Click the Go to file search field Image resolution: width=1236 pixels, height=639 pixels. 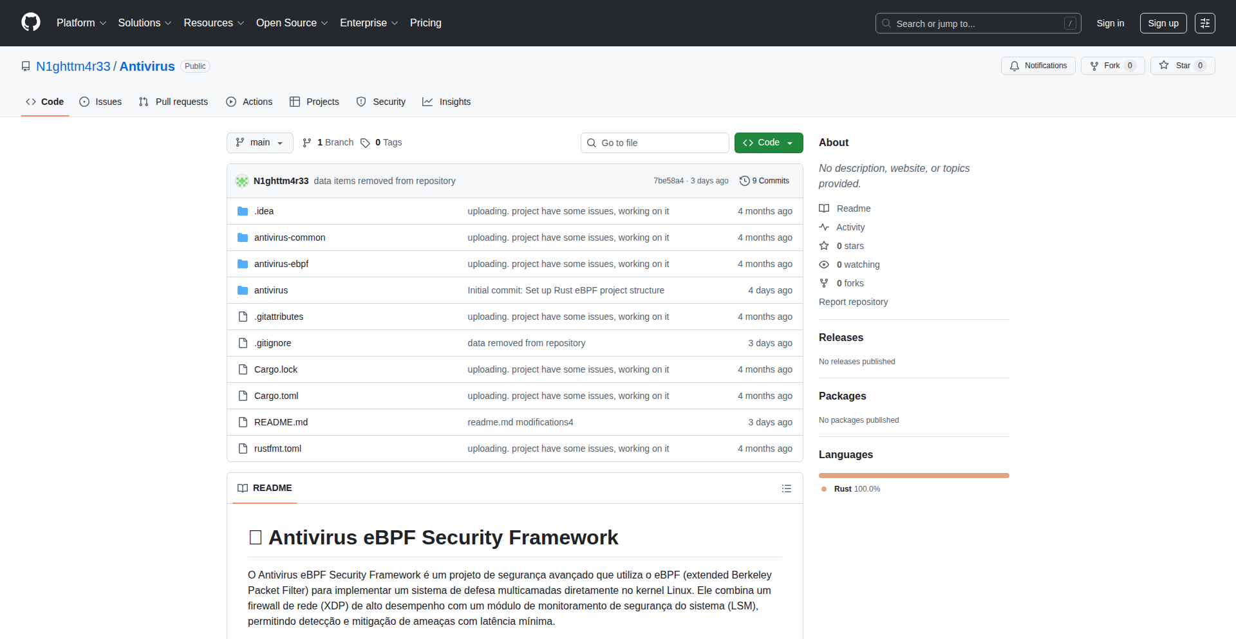655,142
